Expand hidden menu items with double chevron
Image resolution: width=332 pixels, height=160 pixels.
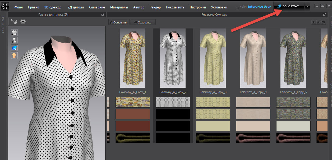(237, 8)
